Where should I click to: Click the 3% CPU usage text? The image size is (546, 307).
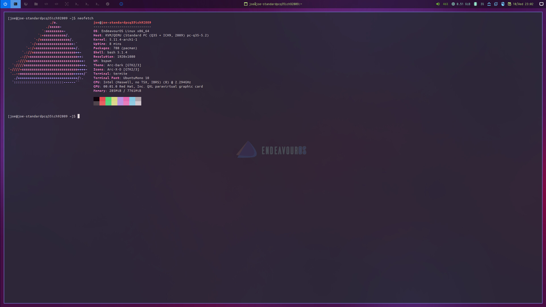tap(482, 4)
